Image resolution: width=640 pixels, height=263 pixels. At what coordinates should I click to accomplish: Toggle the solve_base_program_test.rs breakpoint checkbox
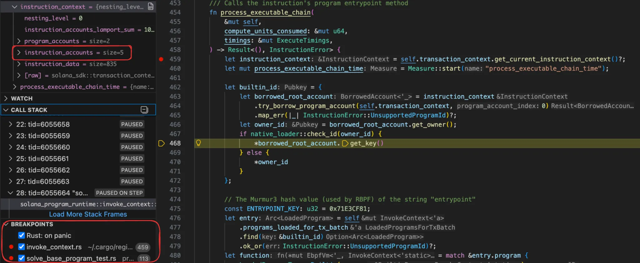(x=22, y=258)
